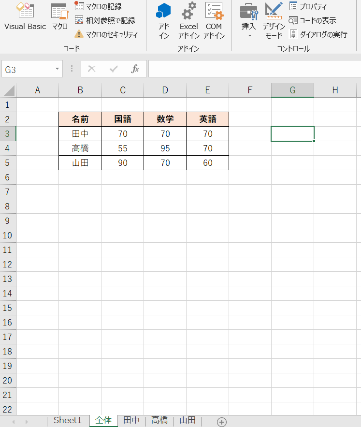Switch to the 山田 sheet tab
361x427 pixels.
tap(188, 420)
